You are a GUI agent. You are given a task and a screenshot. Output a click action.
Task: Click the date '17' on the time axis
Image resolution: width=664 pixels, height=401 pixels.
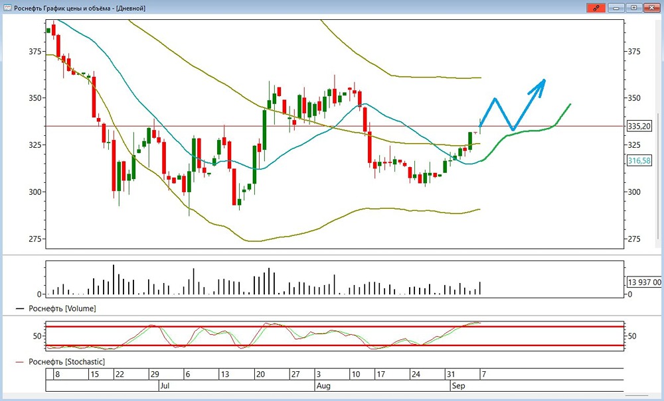[x=381, y=374]
